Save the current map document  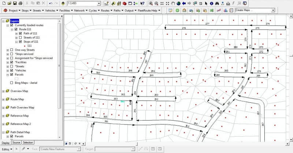[x=15, y=3]
